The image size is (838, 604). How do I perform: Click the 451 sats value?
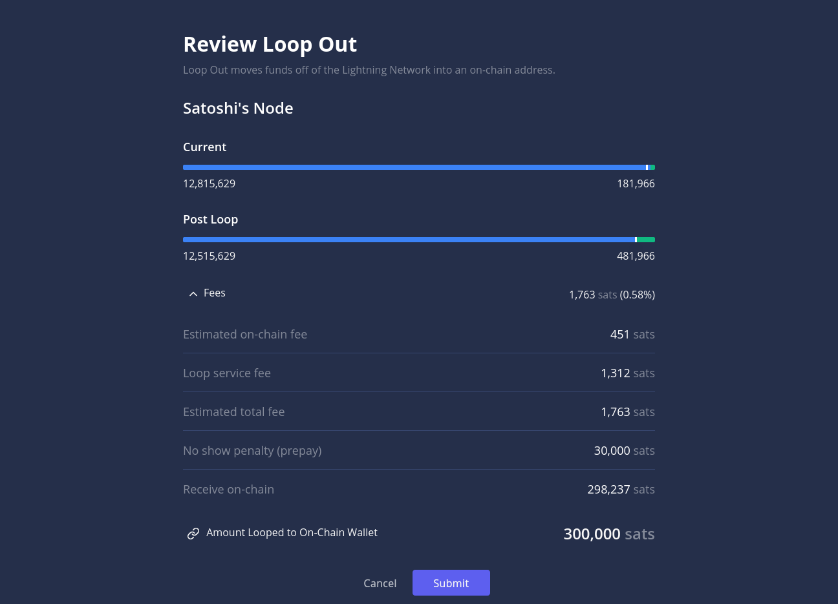(632, 335)
